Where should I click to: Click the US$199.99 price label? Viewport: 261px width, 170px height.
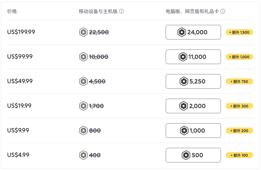point(21,32)
